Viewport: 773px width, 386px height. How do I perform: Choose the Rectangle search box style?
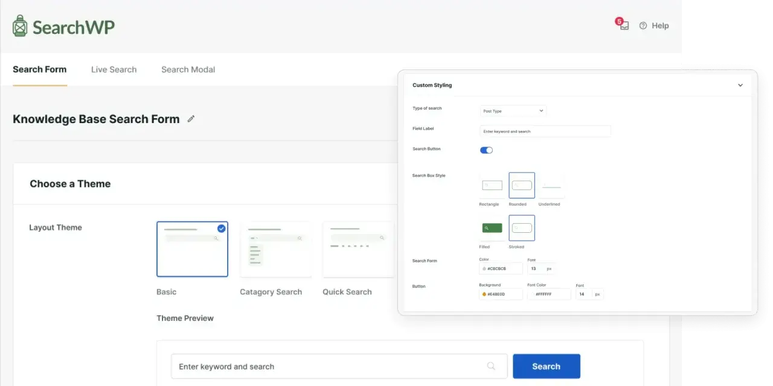(492, 186)
